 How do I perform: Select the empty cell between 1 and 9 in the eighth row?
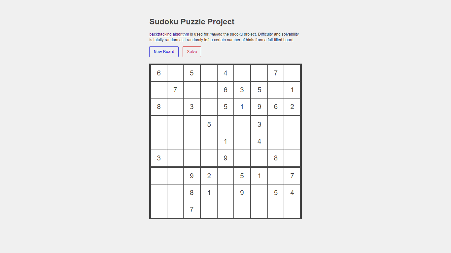pos(225,193)
